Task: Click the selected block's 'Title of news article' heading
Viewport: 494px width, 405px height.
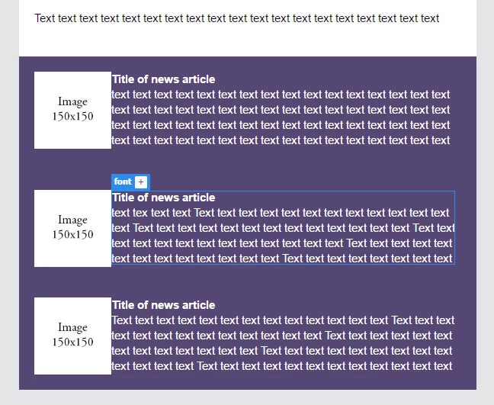Action: (x=163, y=198)
